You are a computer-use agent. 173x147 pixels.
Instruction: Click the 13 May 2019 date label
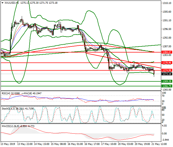tap(8, 144)
